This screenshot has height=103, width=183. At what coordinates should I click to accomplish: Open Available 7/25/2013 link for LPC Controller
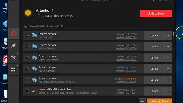126,37
